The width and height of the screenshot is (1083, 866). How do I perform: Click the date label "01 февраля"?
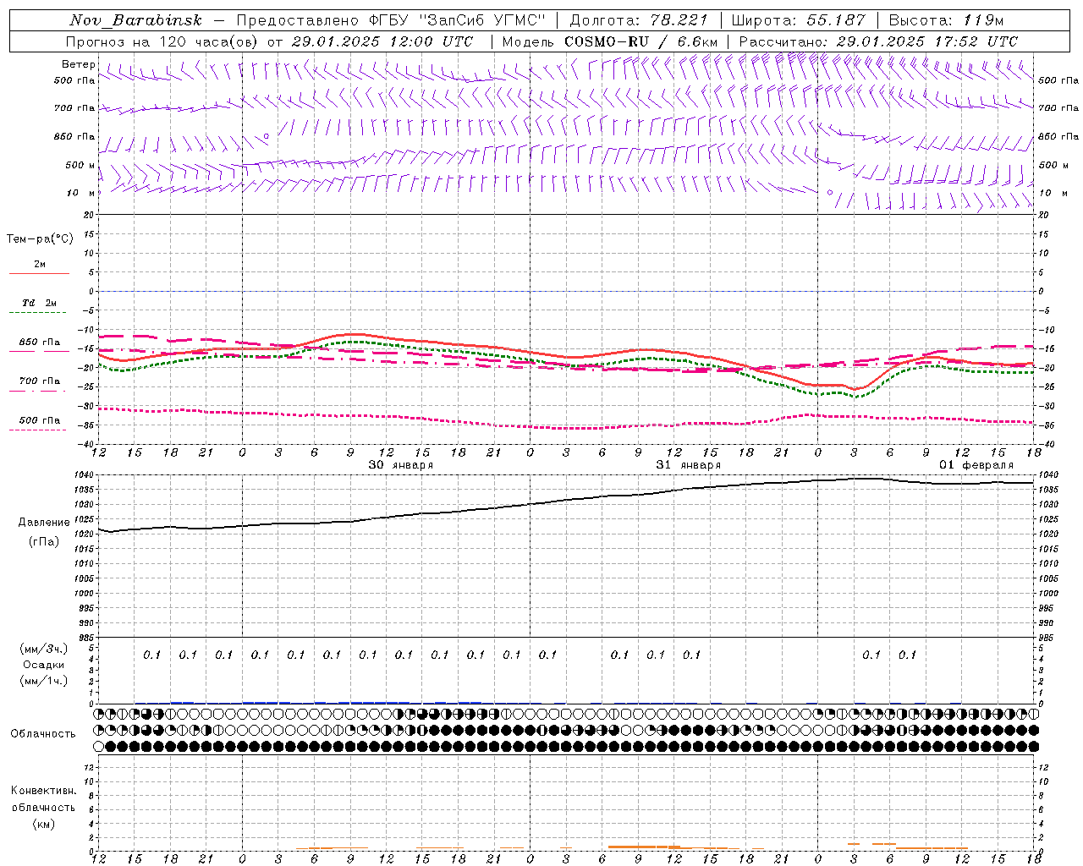(x=976, y=465)
